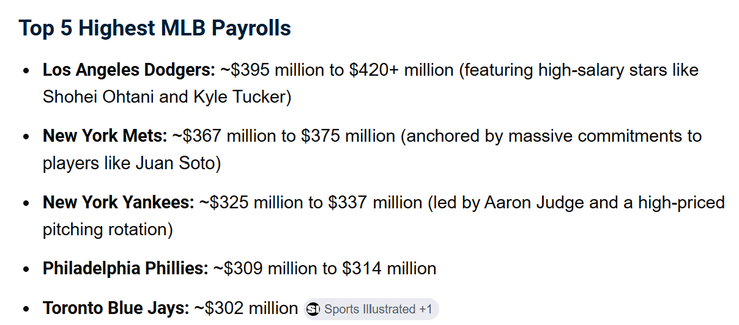Click the bullet point beside New York Yankees

click(26, 203)
